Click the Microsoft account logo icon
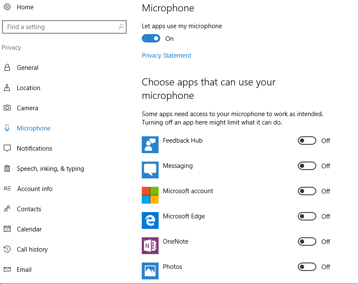 pos(150,195)
